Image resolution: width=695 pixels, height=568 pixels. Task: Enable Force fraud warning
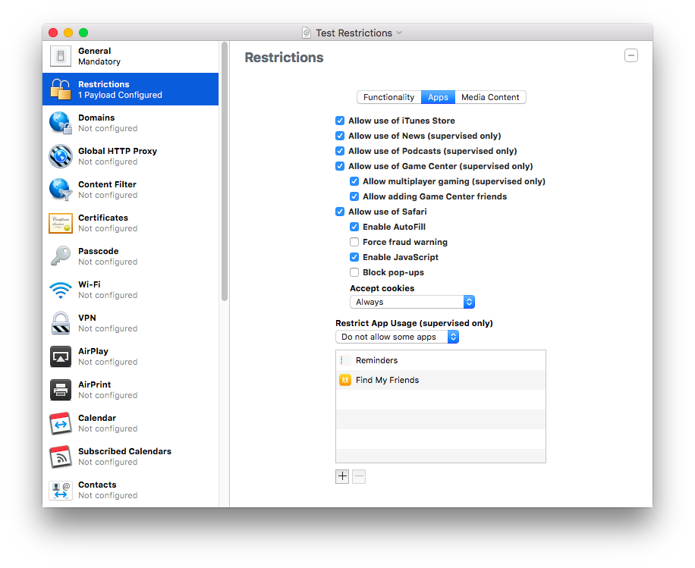[354, 242]
